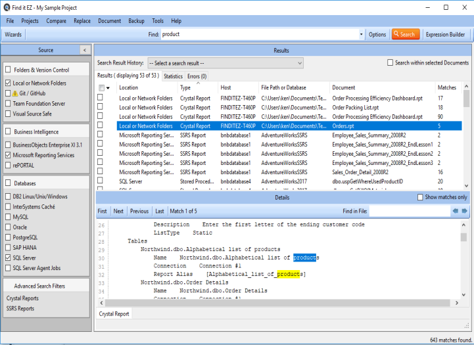Open the Wizards toolbar button
The height and width of the screenshot is (345, 474).
[13, 34]
